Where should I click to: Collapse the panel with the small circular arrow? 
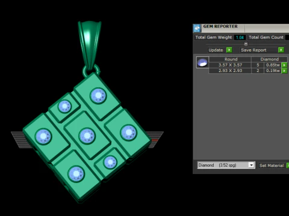pos(246,44)
